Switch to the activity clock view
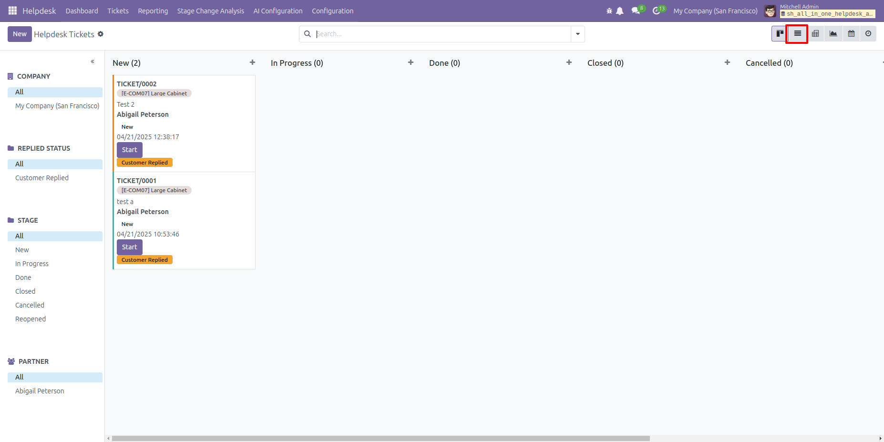 868,34
